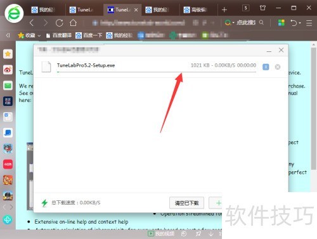Image resolution: width=317 pixels, height=239 pixels.
Task: Click the green lightning speed icon
Action: click(x=44, y=203)
